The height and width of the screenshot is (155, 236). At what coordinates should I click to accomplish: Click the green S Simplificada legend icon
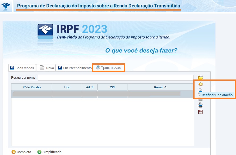[x=39, y=152]
